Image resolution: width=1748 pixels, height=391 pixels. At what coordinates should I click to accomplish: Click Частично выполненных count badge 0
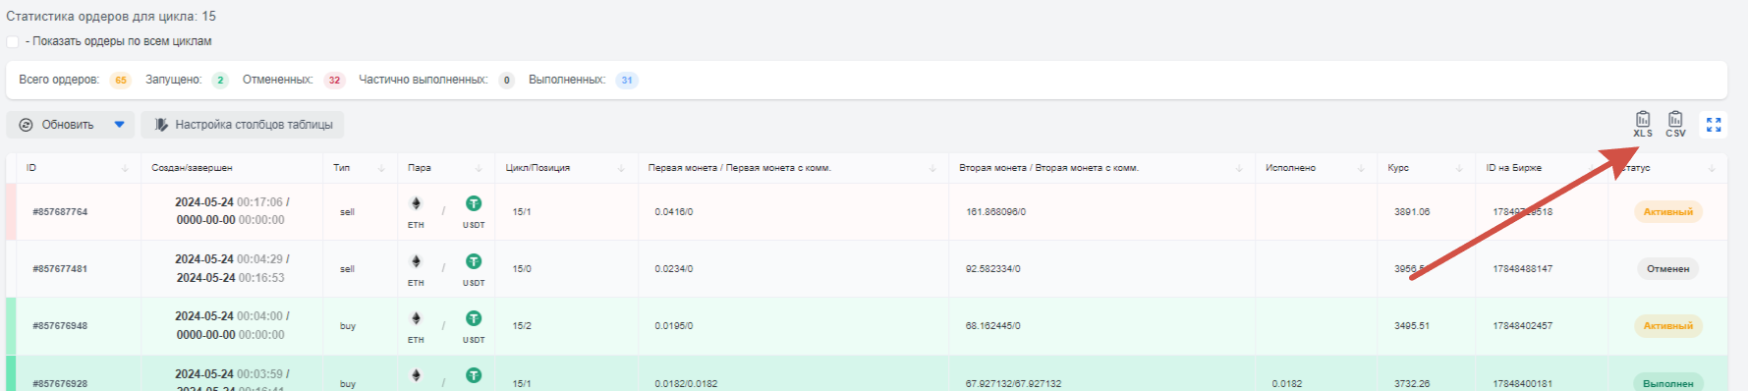[506, 81]
